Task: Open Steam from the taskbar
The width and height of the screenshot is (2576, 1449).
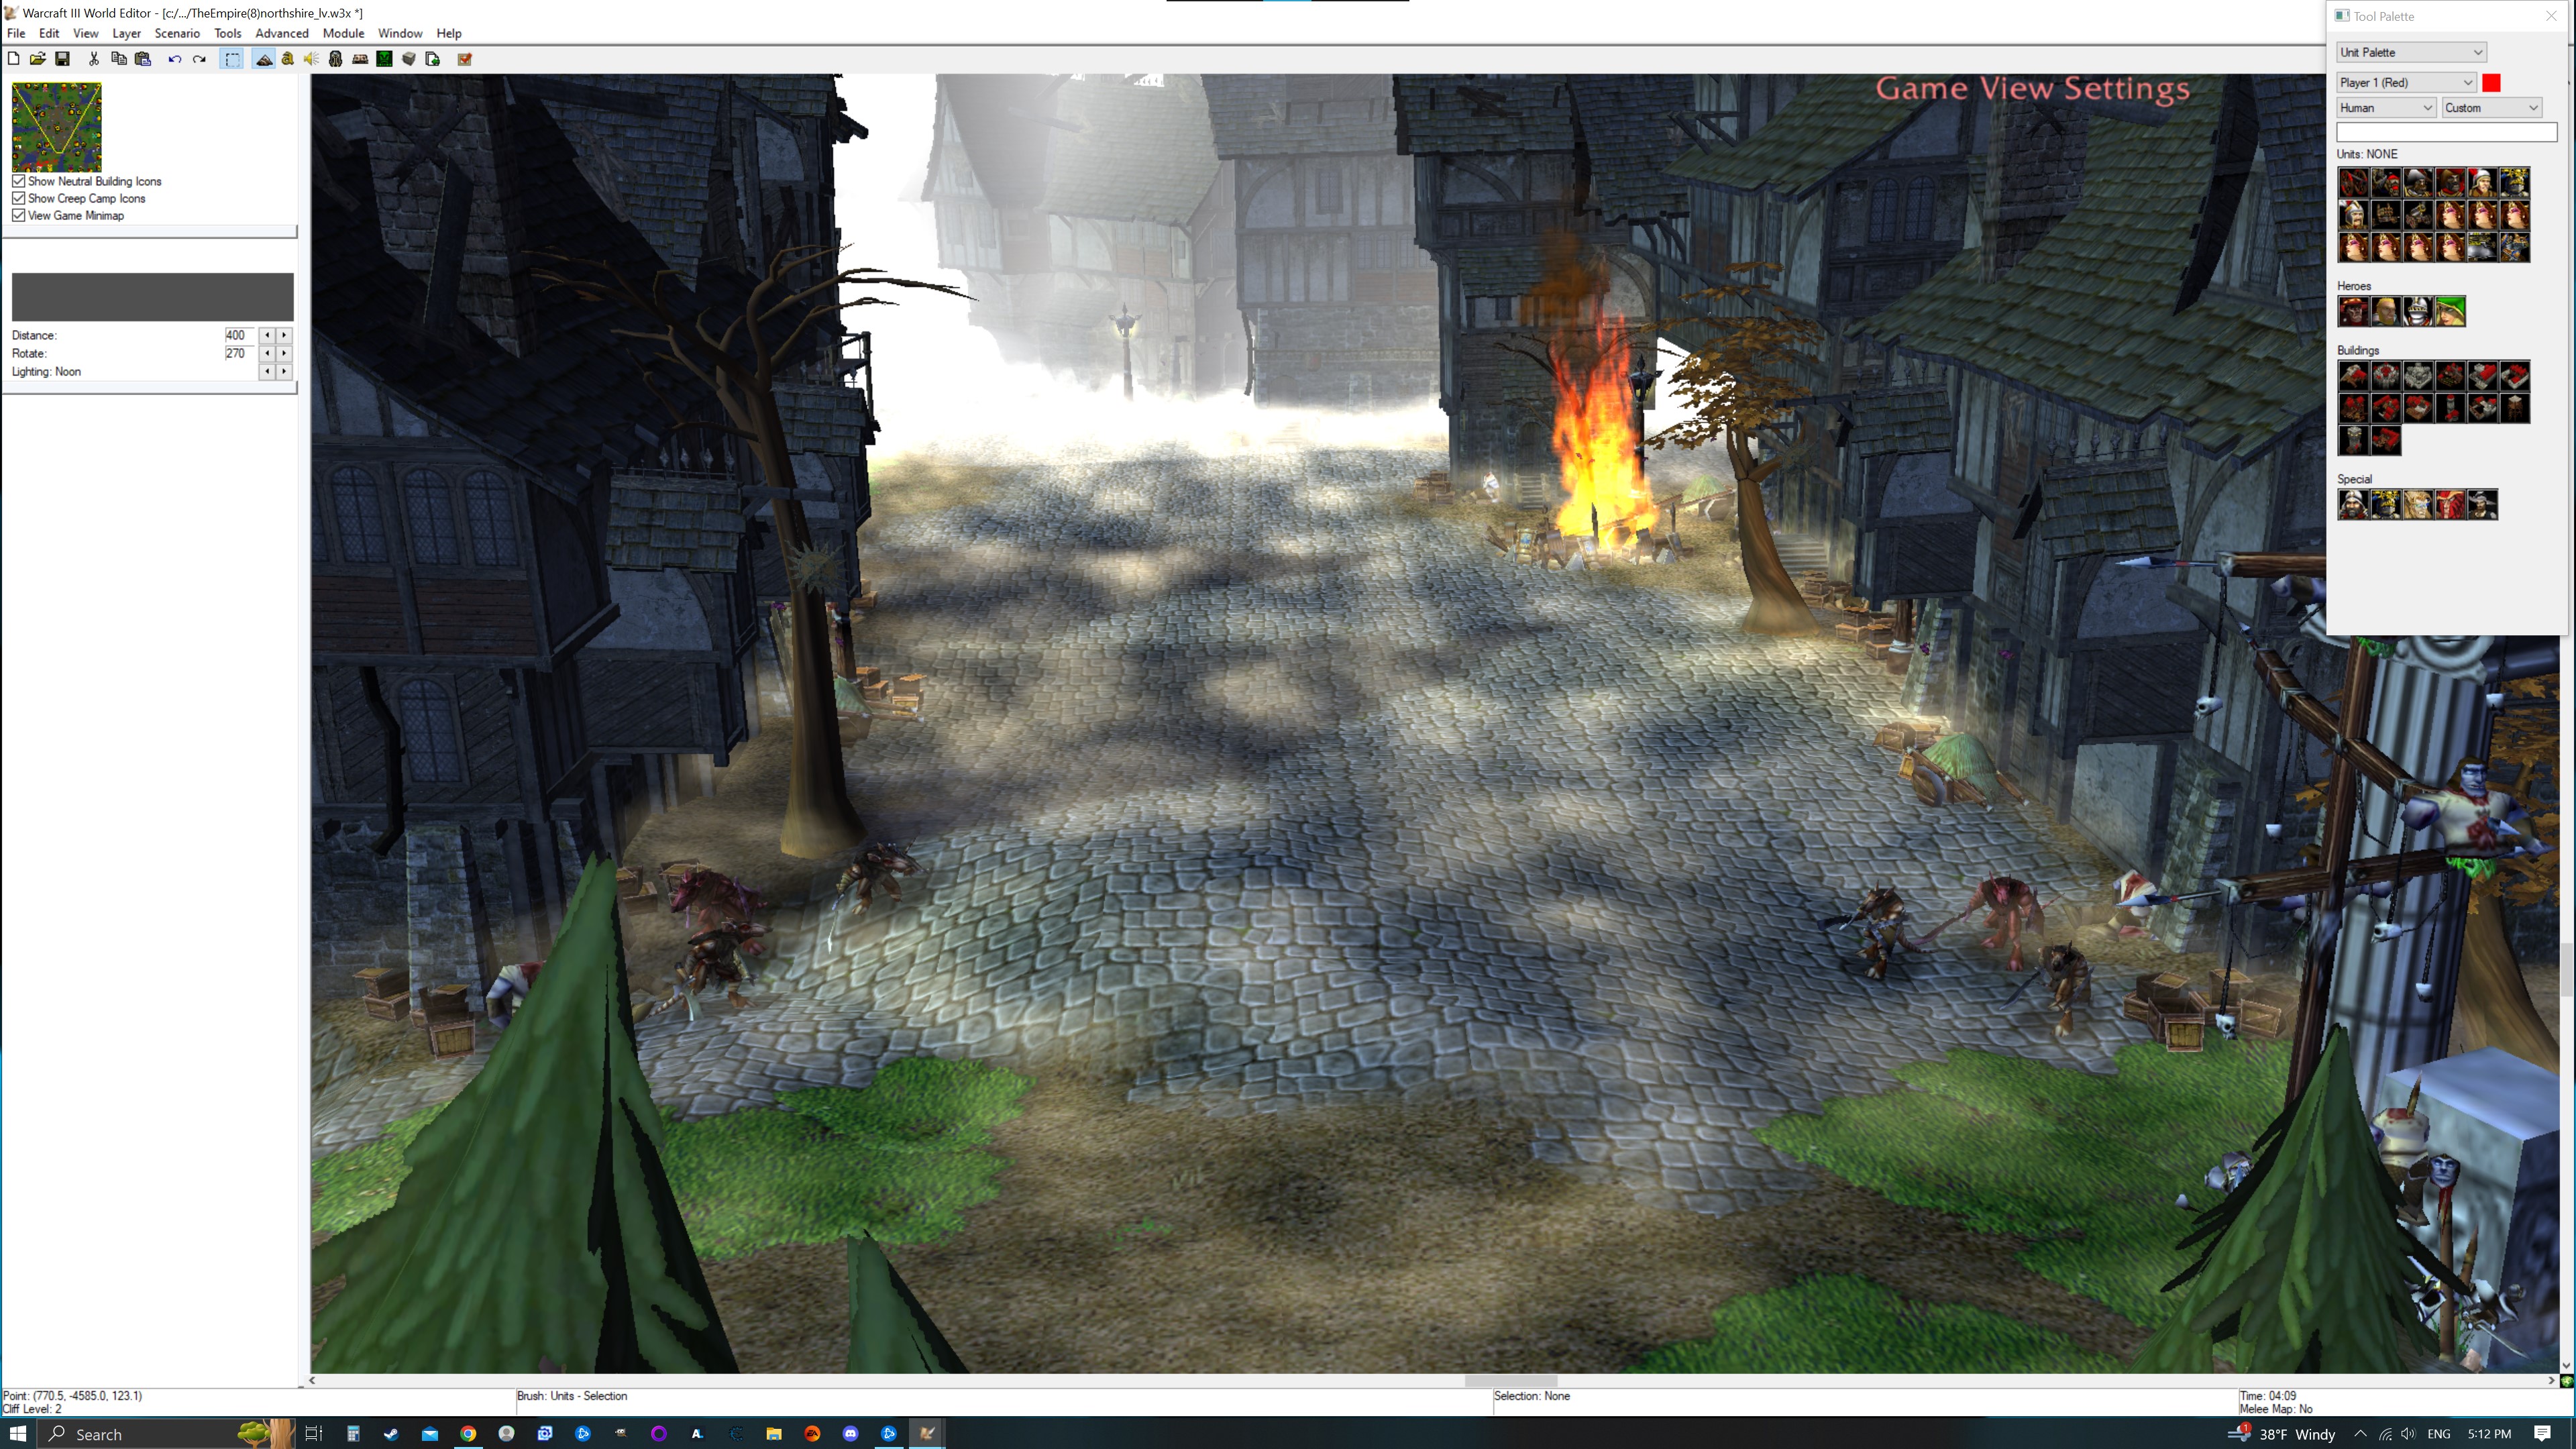Action: tap(390, 1433)
